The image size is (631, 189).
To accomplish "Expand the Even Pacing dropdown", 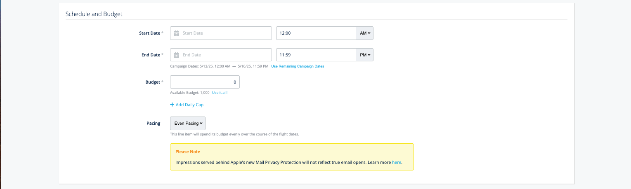I will [188, 124].
